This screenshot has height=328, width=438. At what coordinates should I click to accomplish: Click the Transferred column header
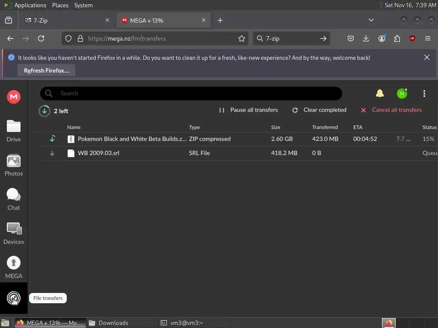[325, 127]
